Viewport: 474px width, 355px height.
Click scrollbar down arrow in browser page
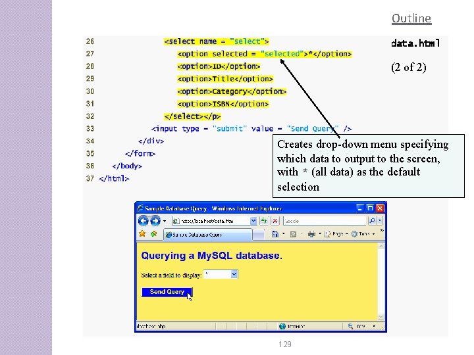381,317
